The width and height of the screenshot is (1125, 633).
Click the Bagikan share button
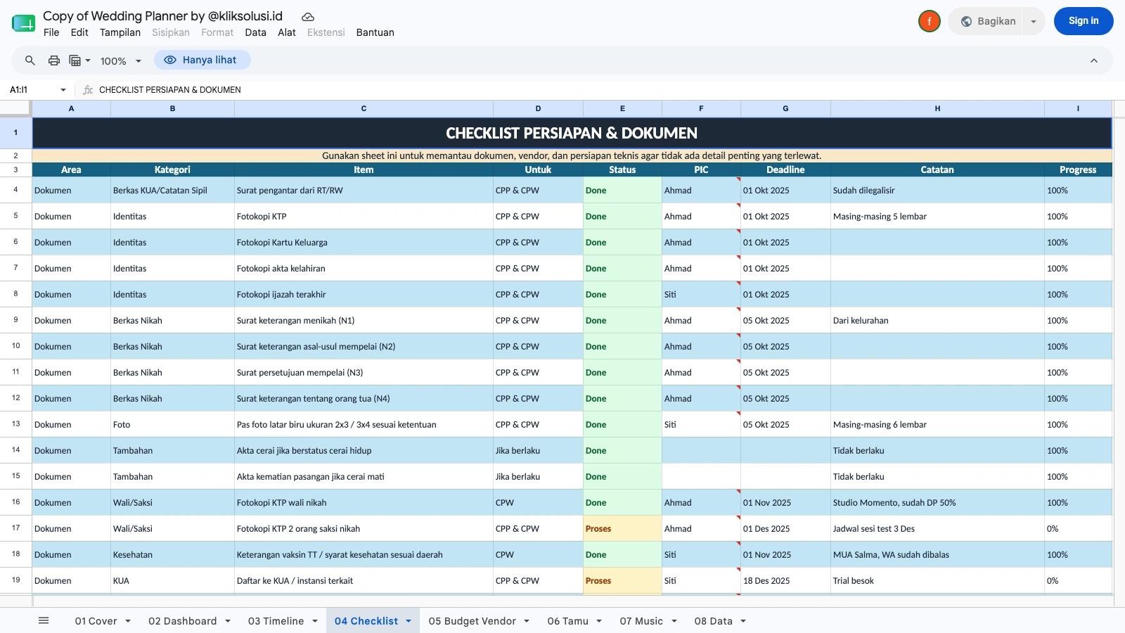[988, 21]
